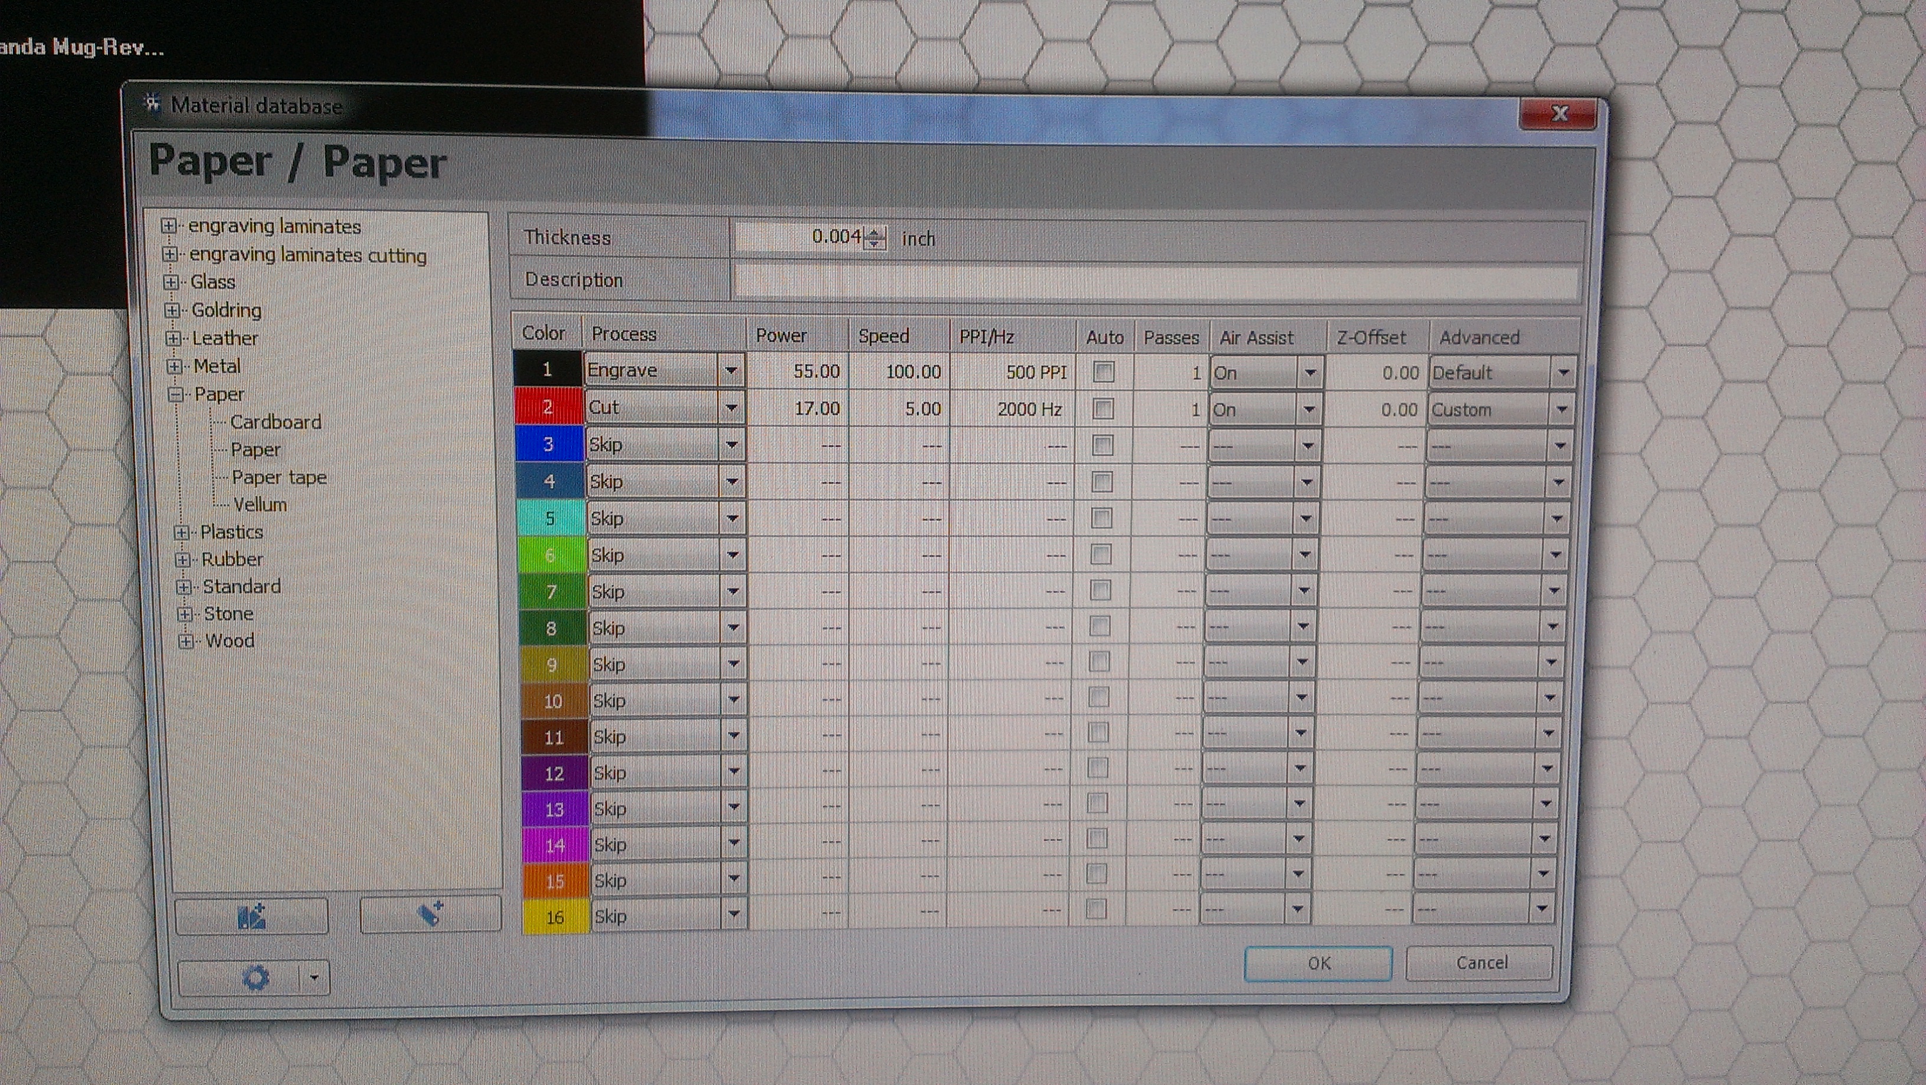Screen dimensions: 1926x1085
Task: Select the Stone category label
Action: [229, 614]
